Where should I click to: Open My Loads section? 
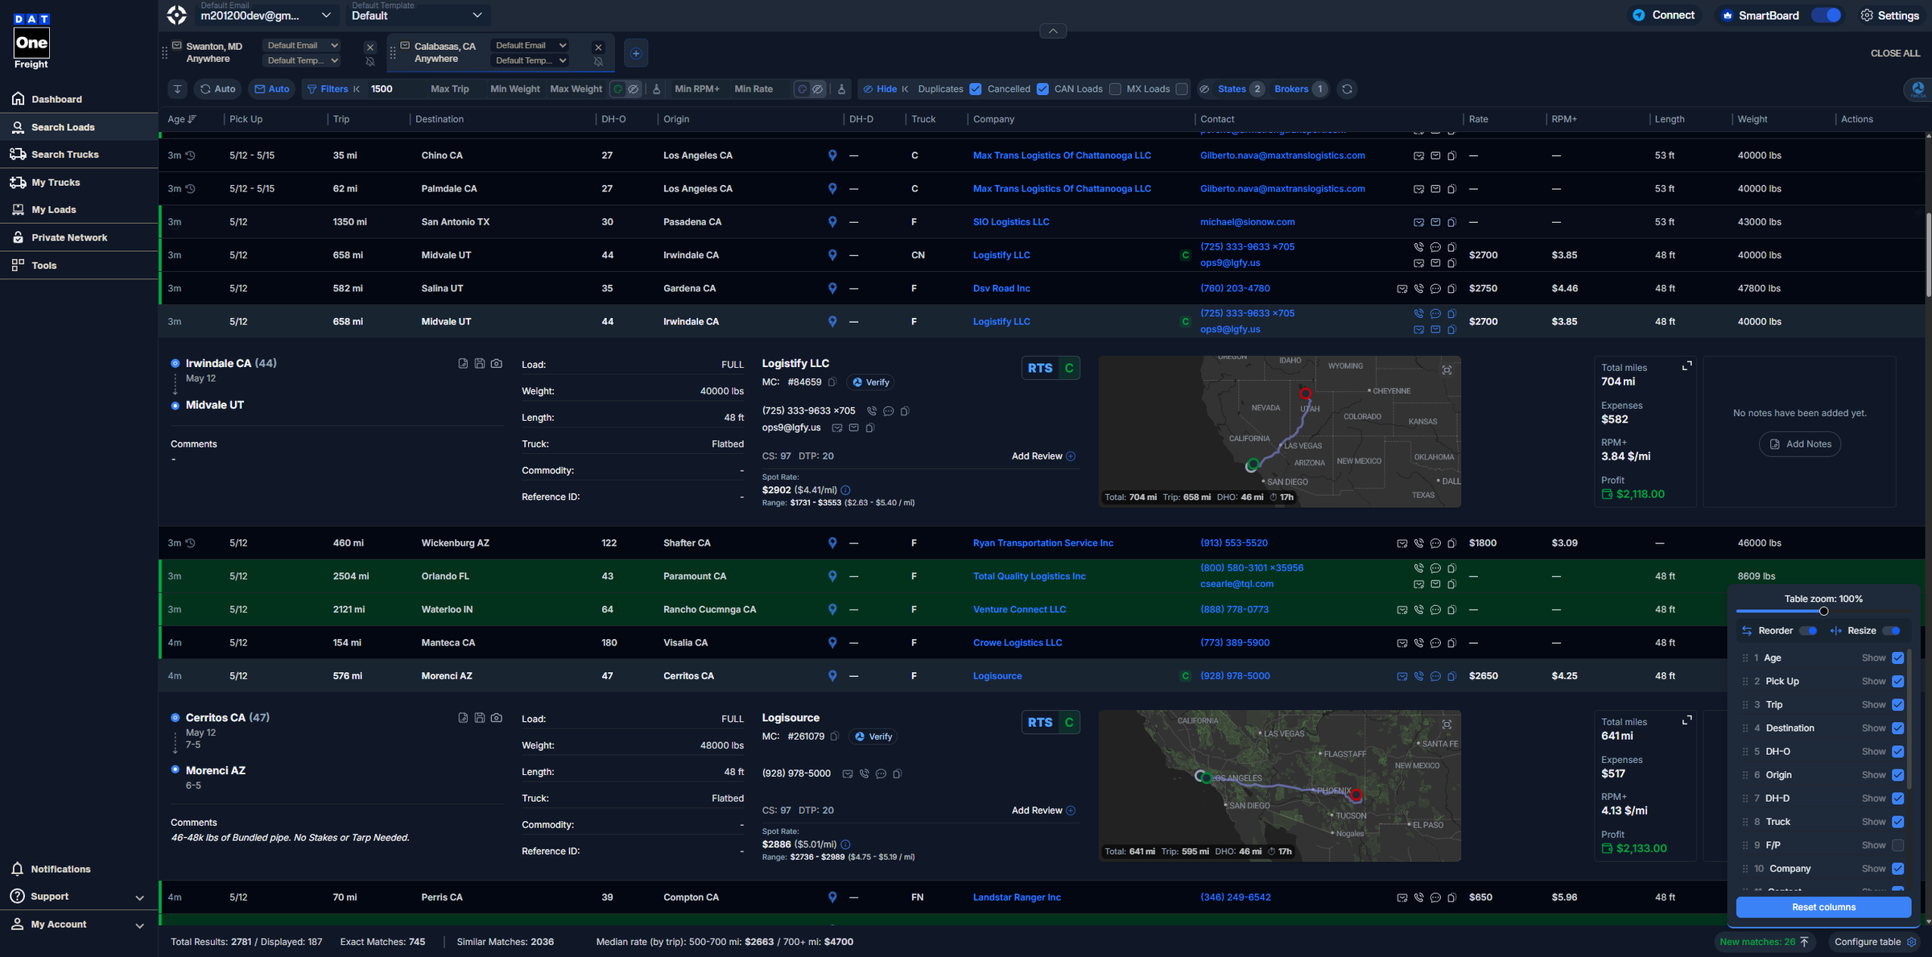tap(79, 209)
